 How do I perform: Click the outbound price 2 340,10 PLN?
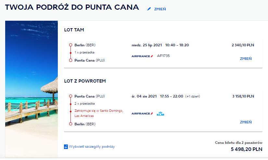(243, 45)
